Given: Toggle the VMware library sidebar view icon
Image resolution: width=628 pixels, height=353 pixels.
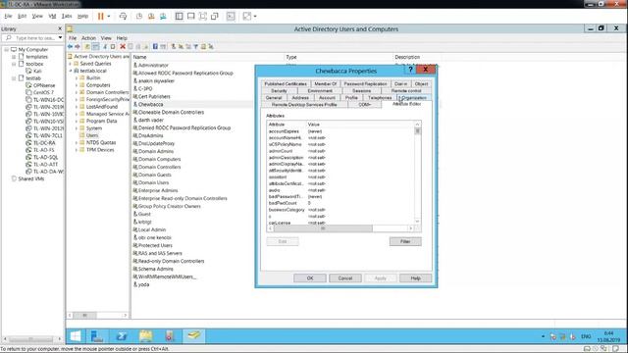Looking at the screenshot, I should [x=179, y=16].
